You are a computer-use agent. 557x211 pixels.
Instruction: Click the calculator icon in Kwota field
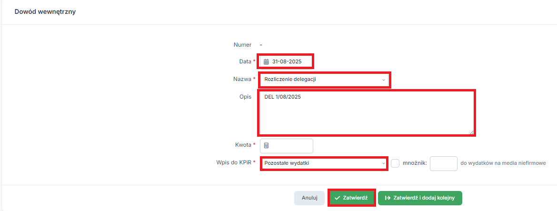(267, 146)
